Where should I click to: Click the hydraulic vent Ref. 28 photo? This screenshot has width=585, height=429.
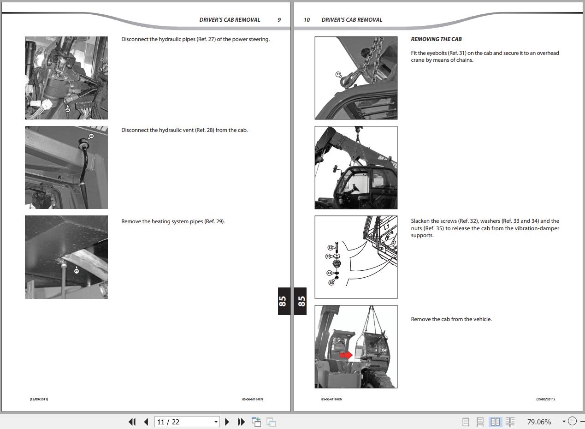coord(66,167)
